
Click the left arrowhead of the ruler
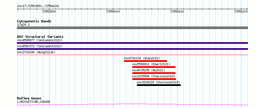(18, 9)
